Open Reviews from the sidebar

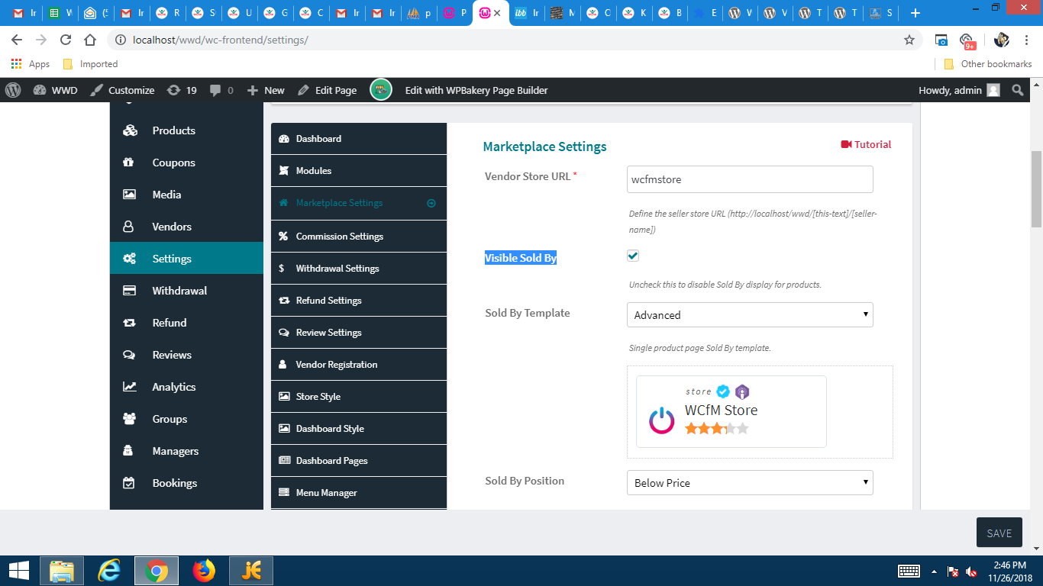pos(186,355)
